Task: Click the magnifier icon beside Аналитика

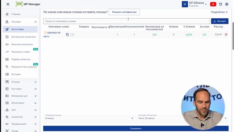Action: point(7,117)
